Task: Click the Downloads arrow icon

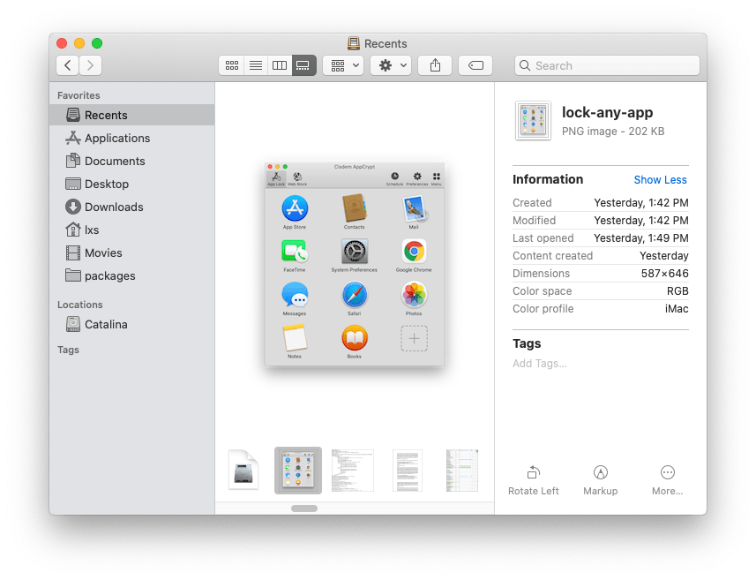Action: [73, 207]
